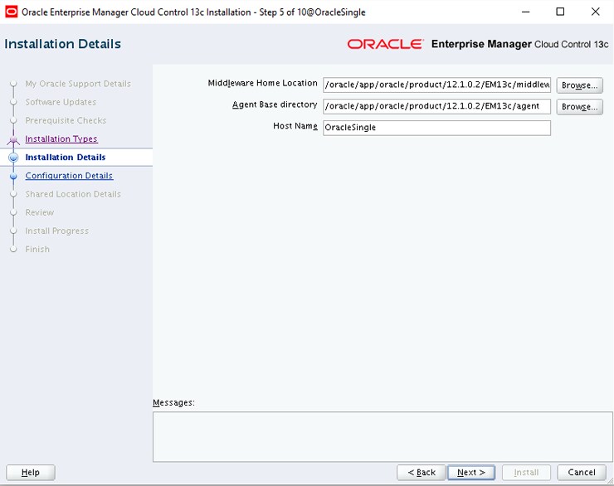Click the My Oracle Support Details step
The height and width of the screenshot is (486, 614).
tap(78, 84)
